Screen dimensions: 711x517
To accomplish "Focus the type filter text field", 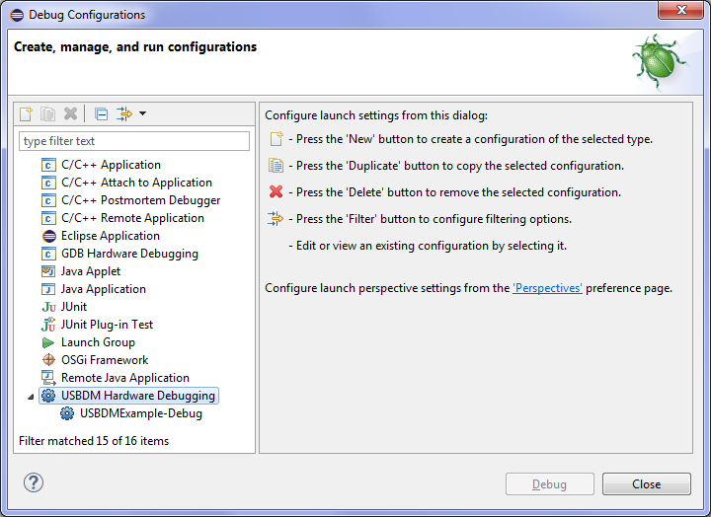I will pos(134,141).
